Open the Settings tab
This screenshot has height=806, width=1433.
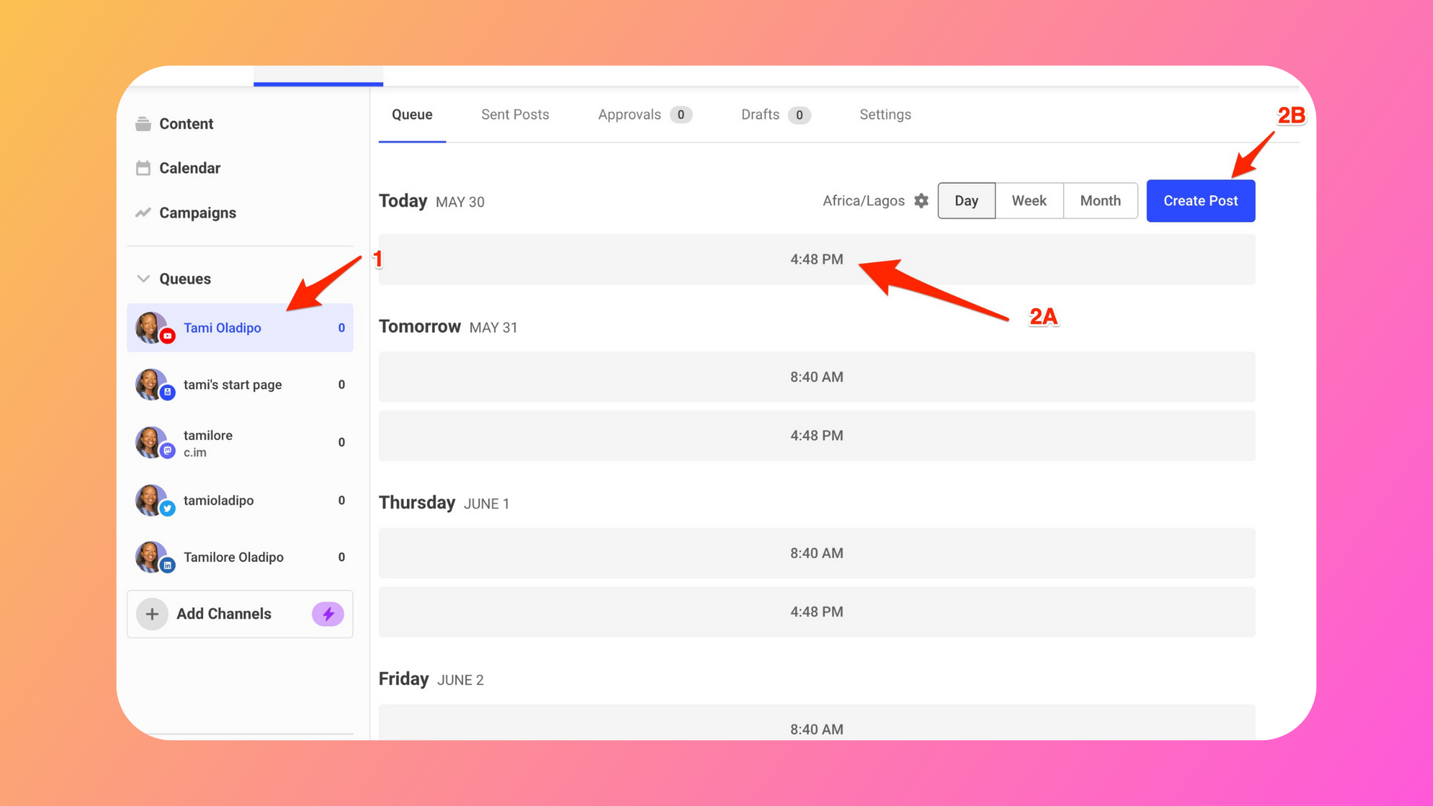tap(885, 115)
